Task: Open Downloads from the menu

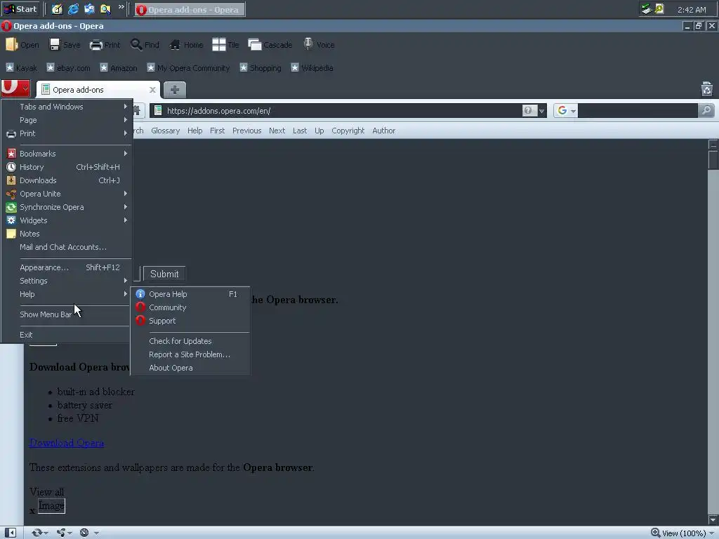Action: 67,180
